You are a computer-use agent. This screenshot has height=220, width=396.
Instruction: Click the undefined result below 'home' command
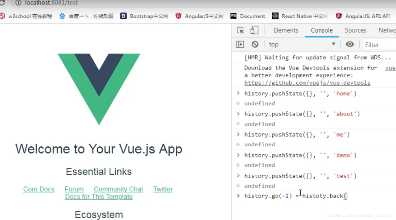[x=259, y=103]
